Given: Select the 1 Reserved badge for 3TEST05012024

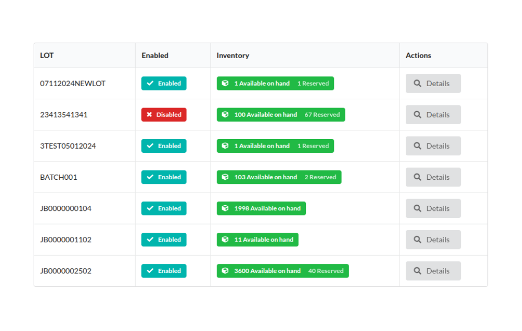Looking at the screenshot, I should tap(313, 146).
